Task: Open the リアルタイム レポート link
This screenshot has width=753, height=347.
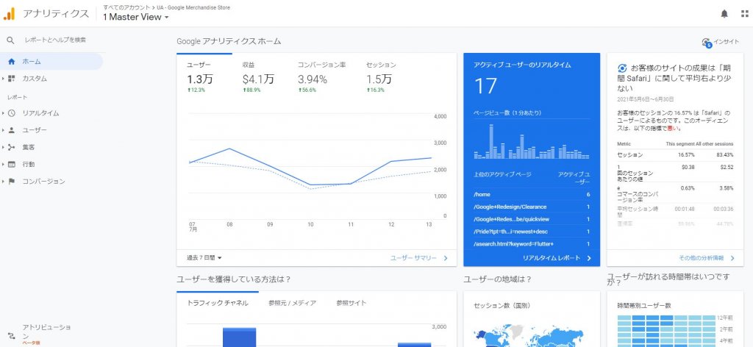Action: pos(552,258)
